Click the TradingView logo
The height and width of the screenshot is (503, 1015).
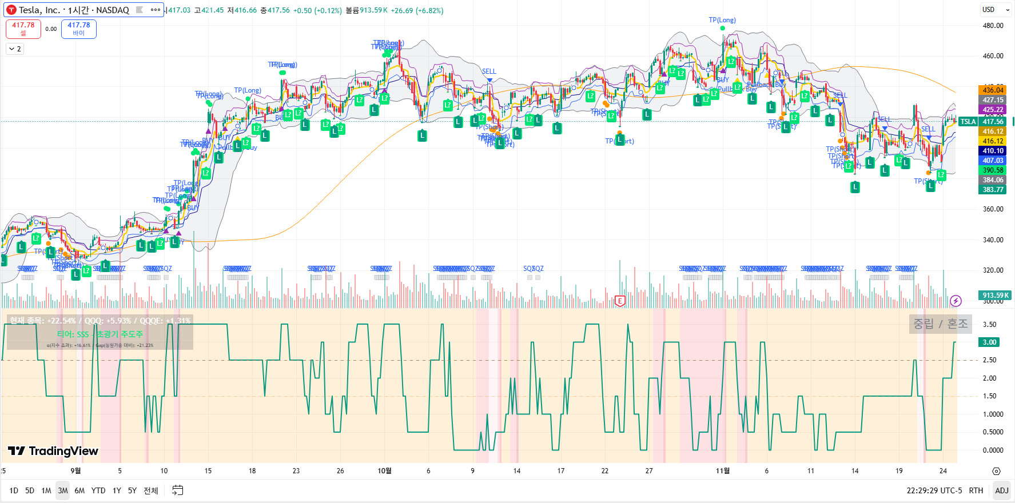click(53, 451)
